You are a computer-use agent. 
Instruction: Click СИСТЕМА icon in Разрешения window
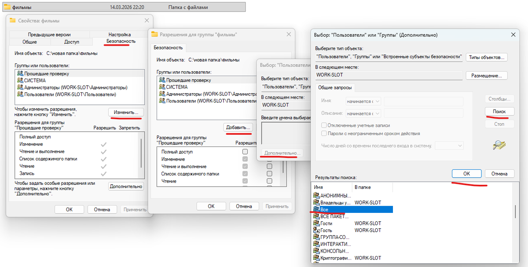[x=162, y=87]
